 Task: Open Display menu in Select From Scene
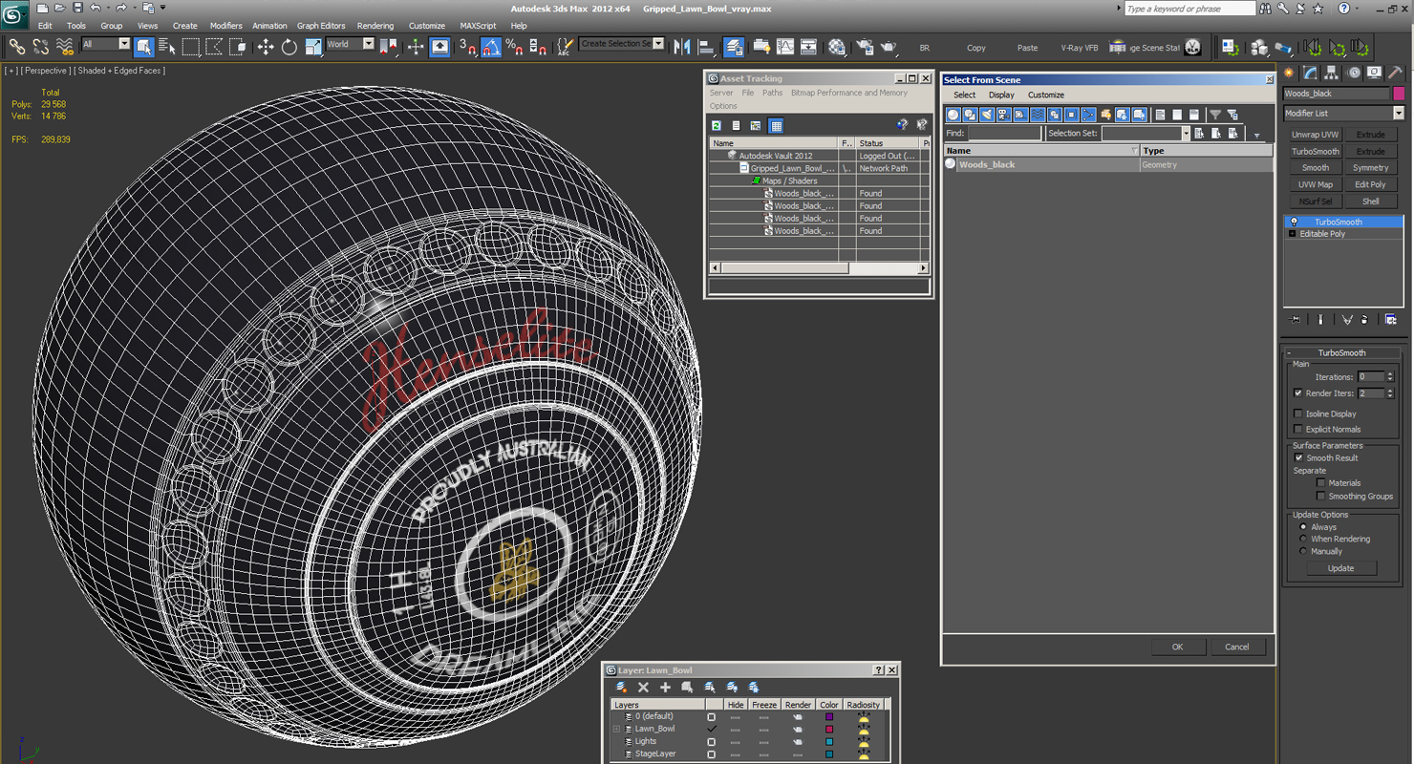tap(1001, 95)
